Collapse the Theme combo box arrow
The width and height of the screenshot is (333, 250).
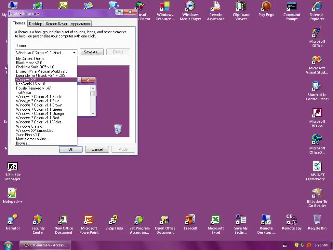click(x=74, y=52)
